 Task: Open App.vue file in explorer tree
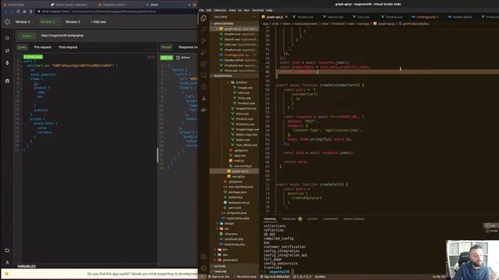click(239, 156)
